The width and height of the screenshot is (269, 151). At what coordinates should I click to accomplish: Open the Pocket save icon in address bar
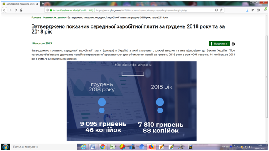(217, 10)
